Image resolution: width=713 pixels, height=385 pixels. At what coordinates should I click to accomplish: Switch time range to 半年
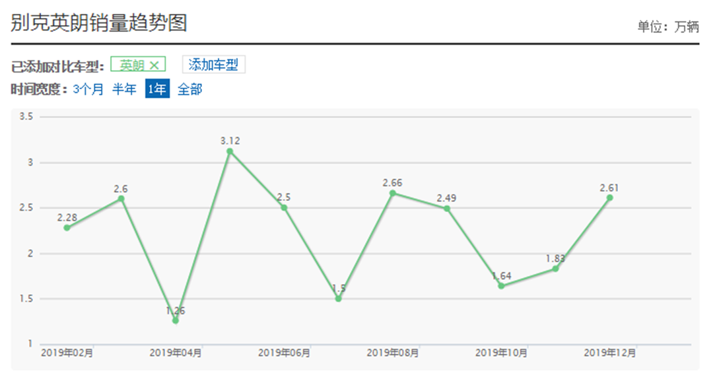pos(124,89)
